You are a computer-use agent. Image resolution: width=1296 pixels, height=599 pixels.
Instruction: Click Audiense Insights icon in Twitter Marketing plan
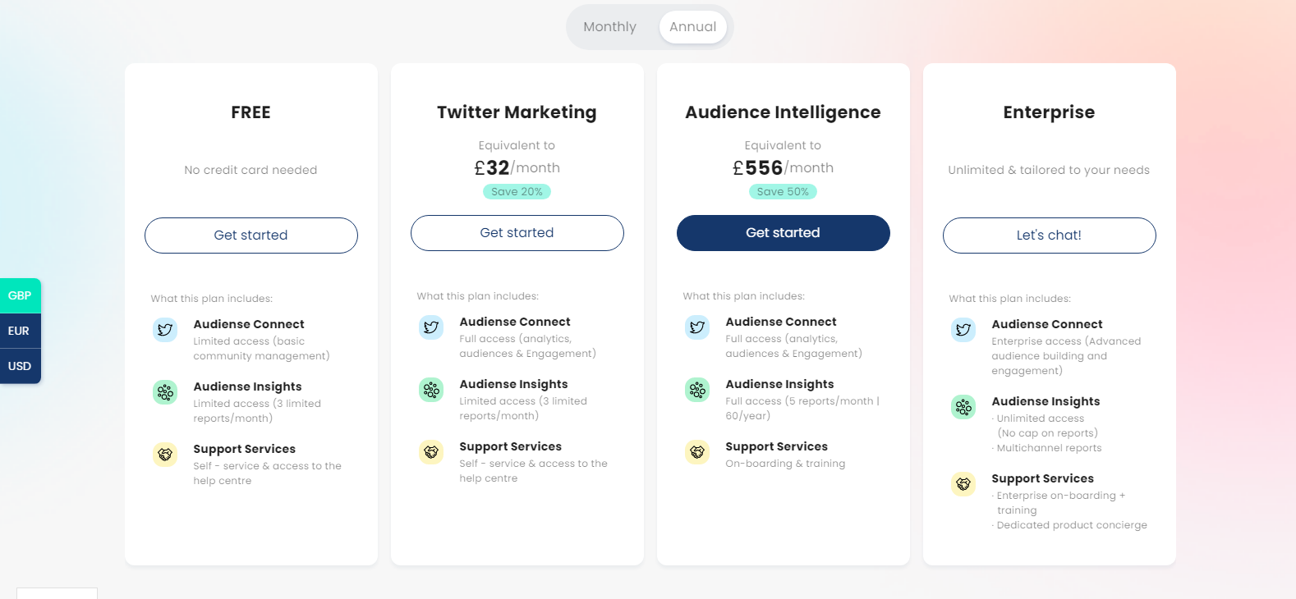(431, 390)
